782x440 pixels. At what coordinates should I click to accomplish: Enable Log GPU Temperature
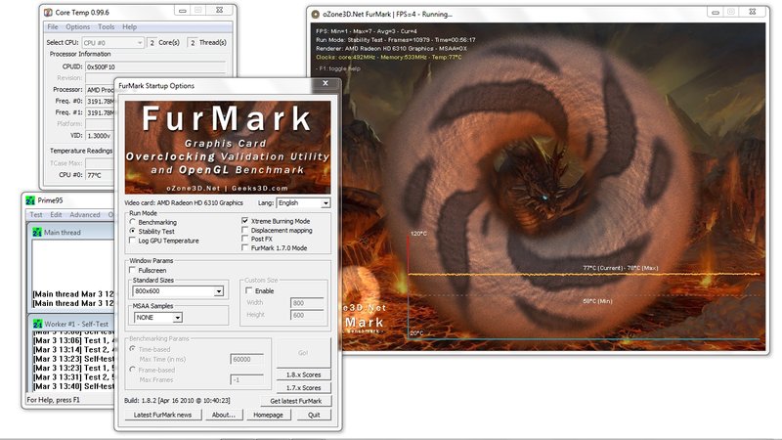[132, 241]
